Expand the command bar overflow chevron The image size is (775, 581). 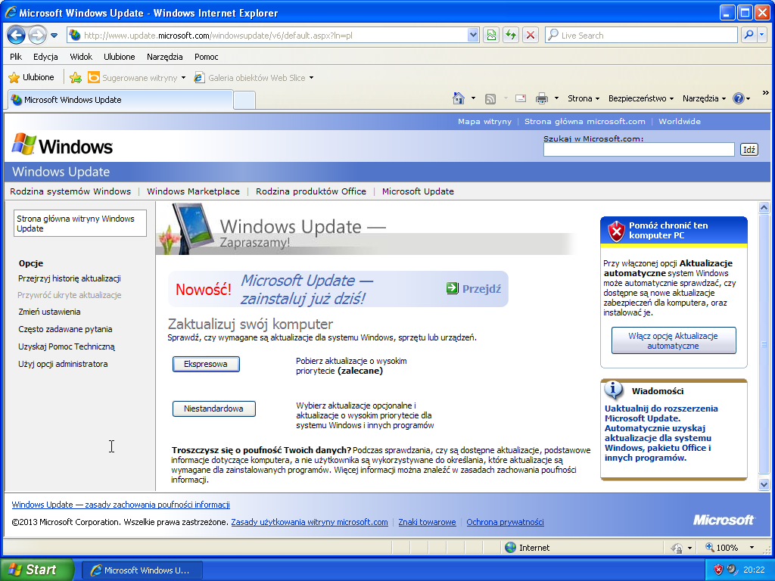pos(766,93)
